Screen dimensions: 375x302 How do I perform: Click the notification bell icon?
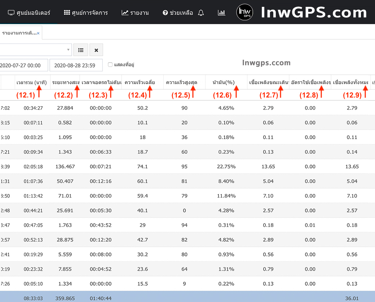201,13
